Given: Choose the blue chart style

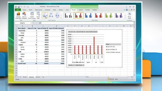Looking at the screenshot, I should coord(89,15).
